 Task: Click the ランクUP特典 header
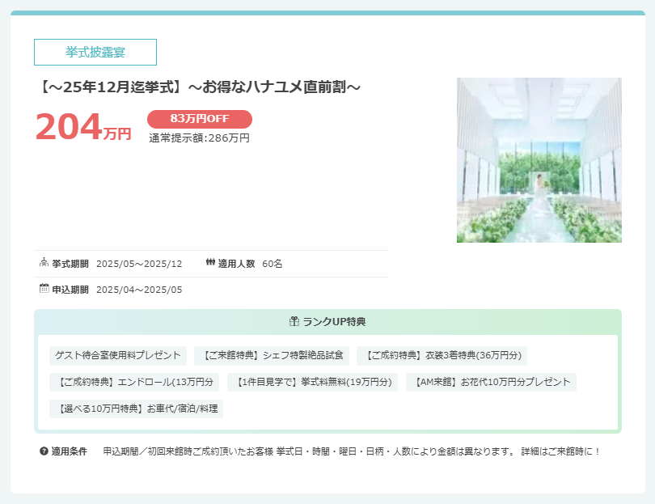pos(328,321)
